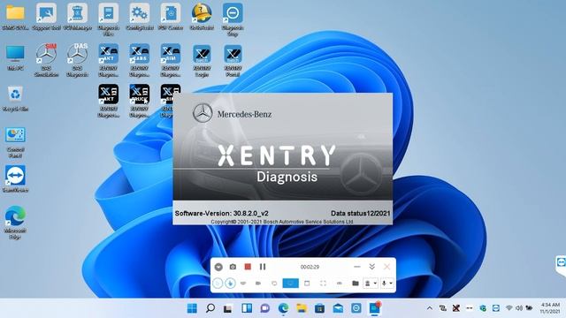Viewport: 566px width, 318px height.
Task: Open the Windows Start menu
Action: point(192,308)
